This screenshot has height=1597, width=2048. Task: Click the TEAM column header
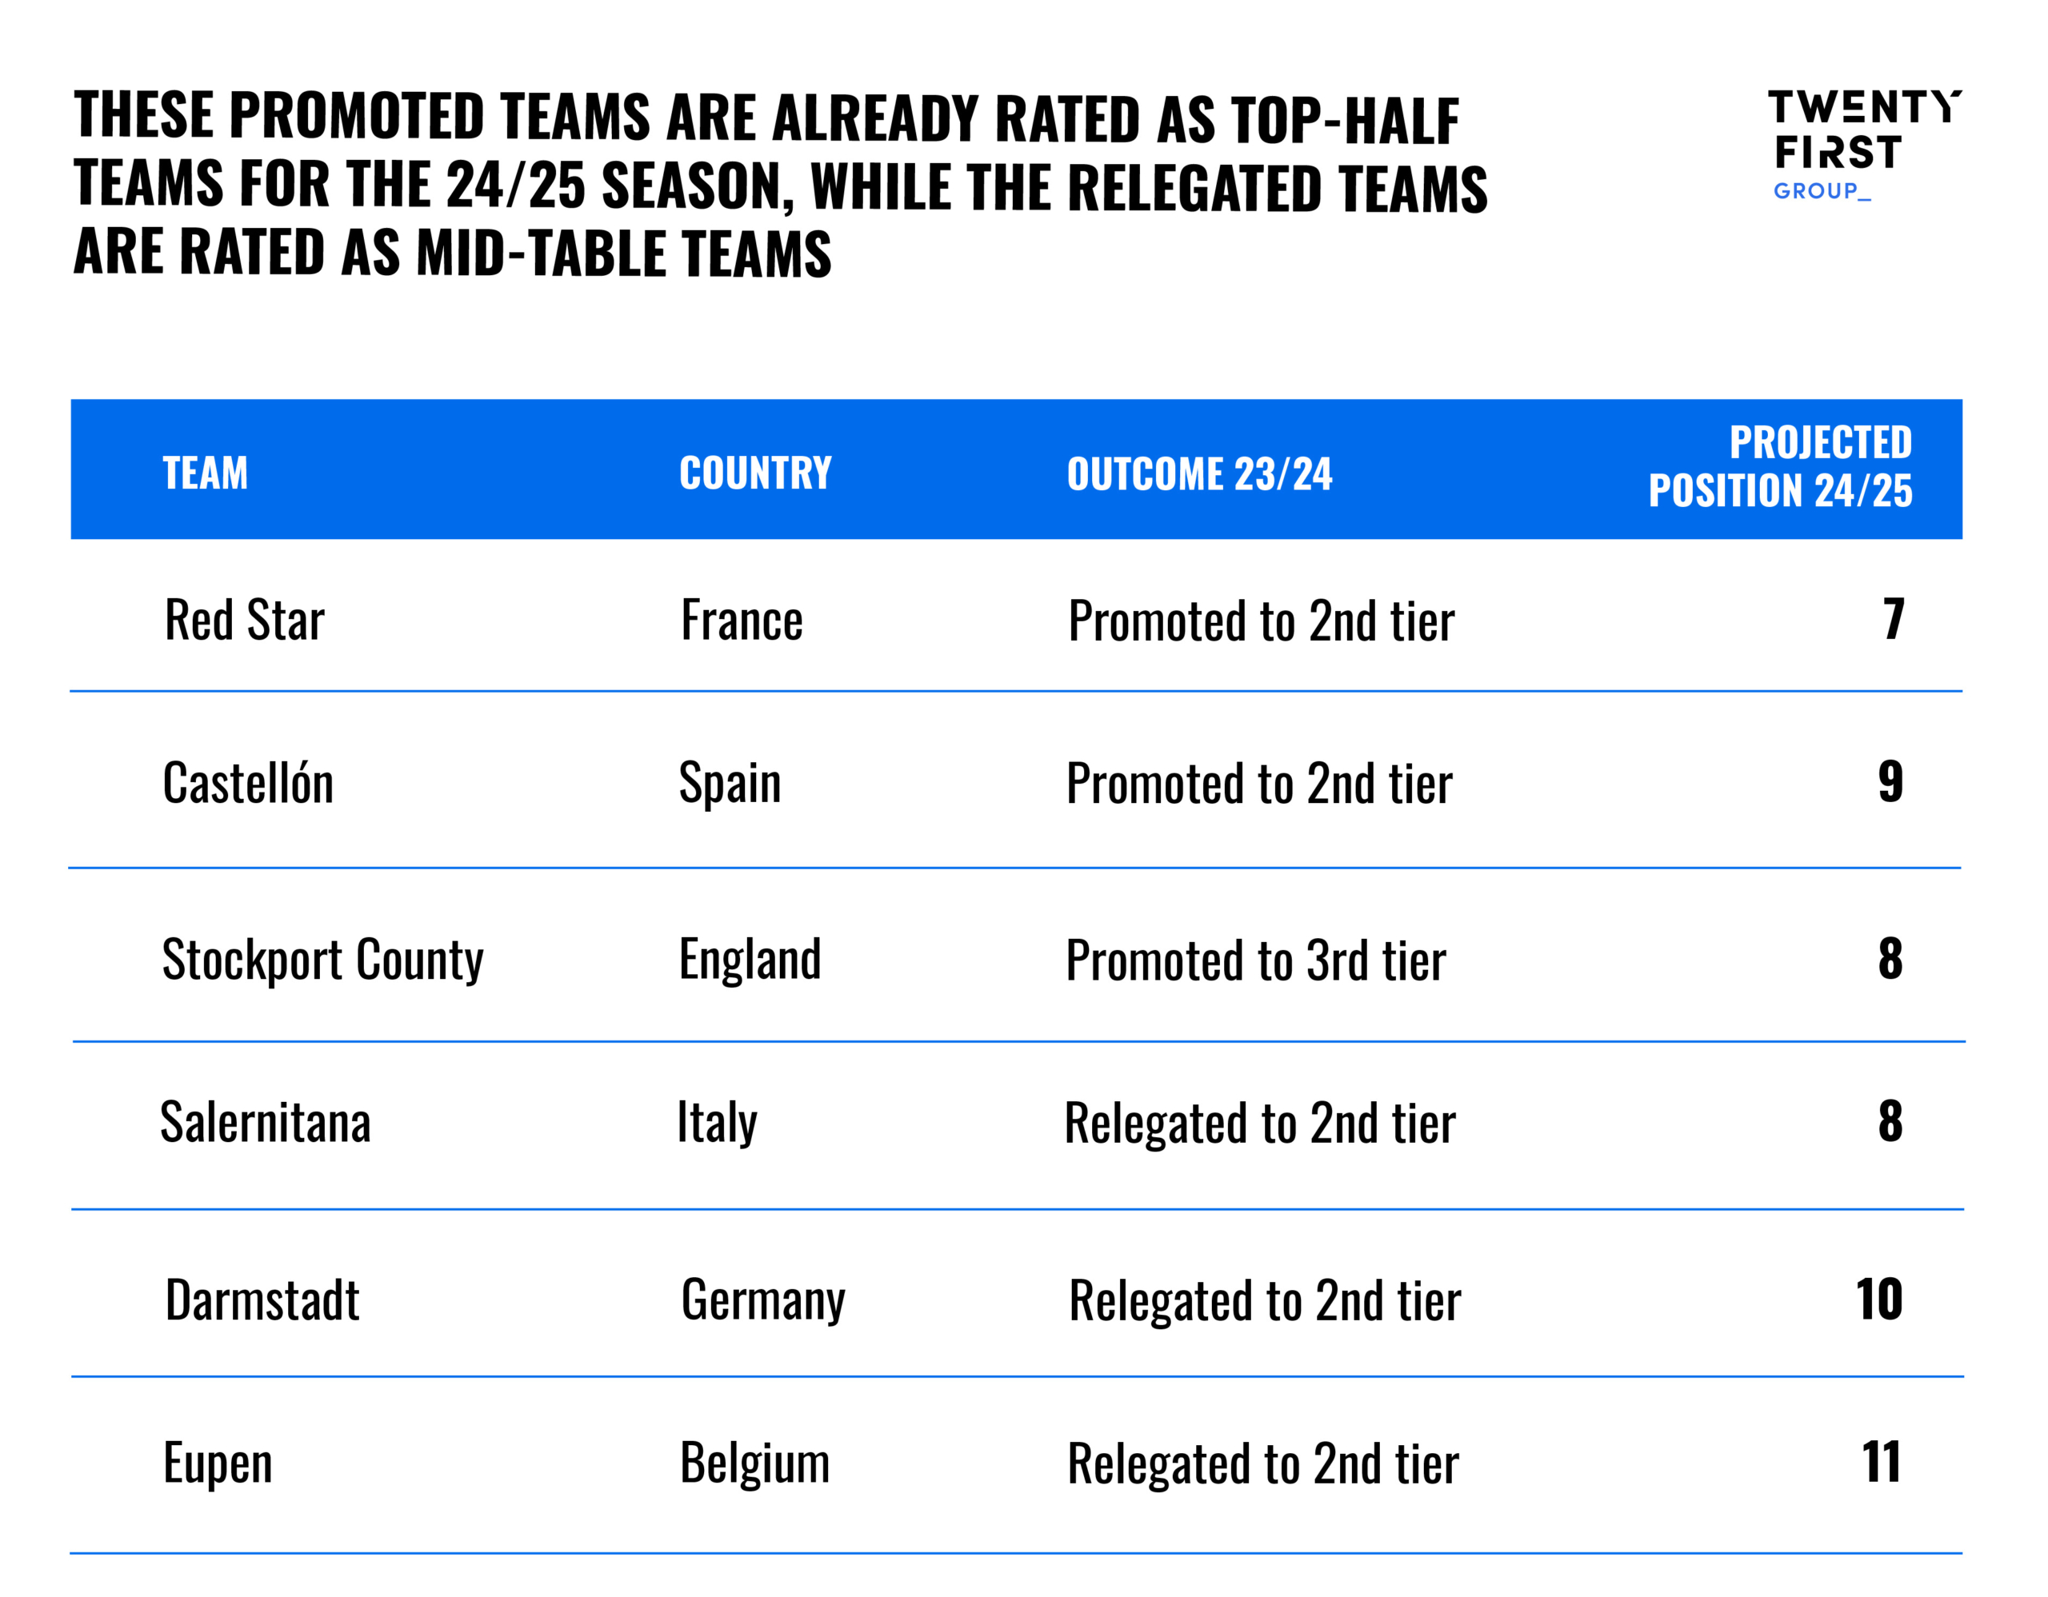click(206, 473)
